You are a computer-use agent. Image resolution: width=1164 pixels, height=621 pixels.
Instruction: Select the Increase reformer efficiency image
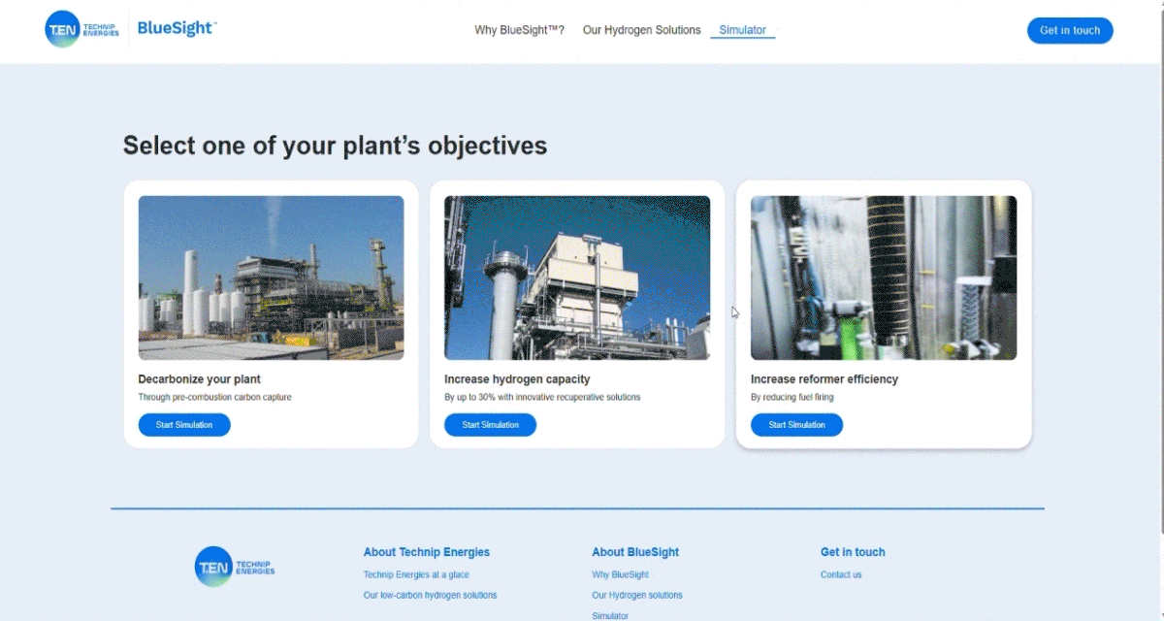(884, 278)
